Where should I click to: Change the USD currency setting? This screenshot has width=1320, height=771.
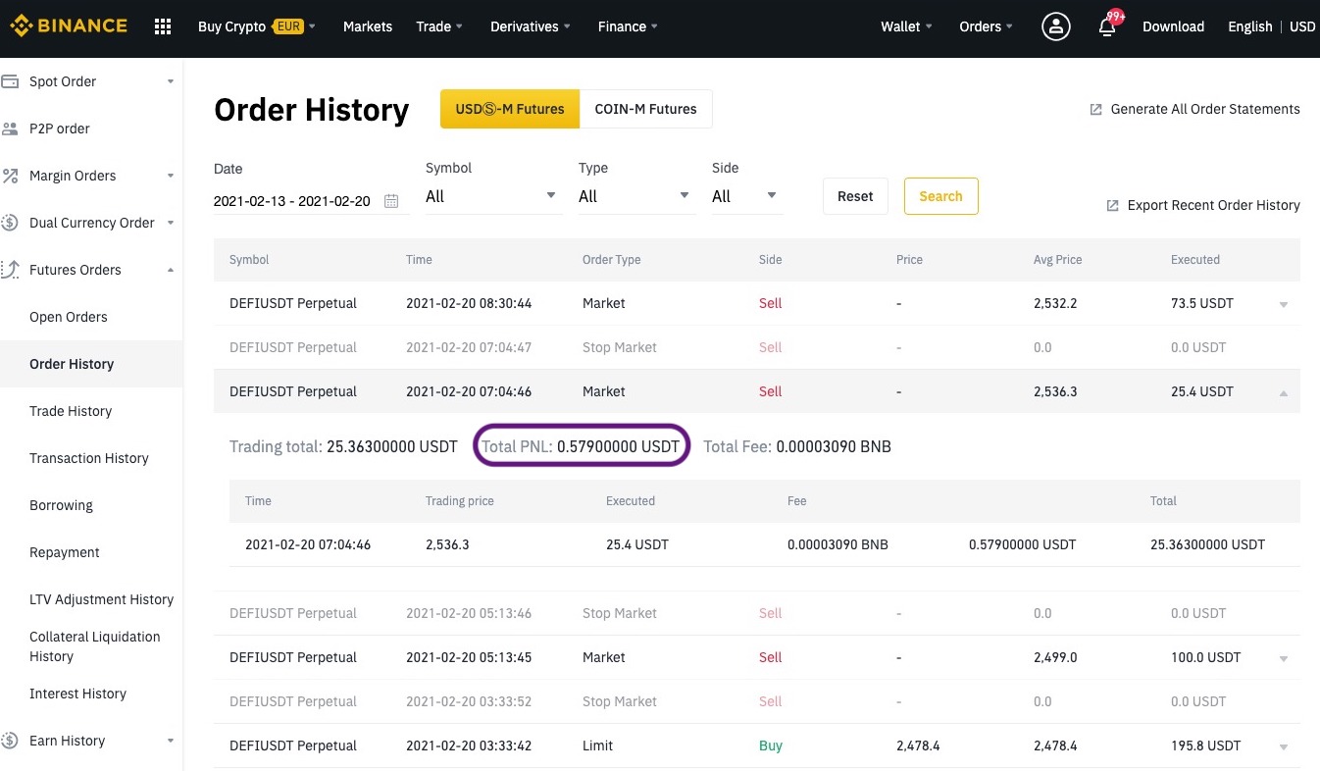click(x=1302, y=26)
